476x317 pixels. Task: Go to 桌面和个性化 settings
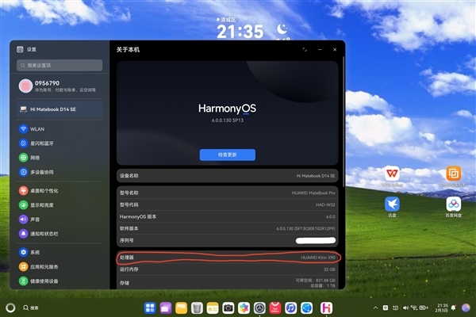pos(59,190)
